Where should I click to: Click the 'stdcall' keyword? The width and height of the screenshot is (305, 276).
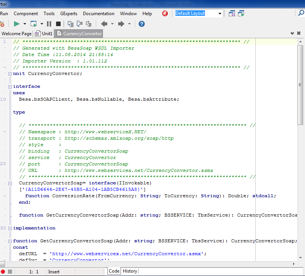(x=263, y=196)
